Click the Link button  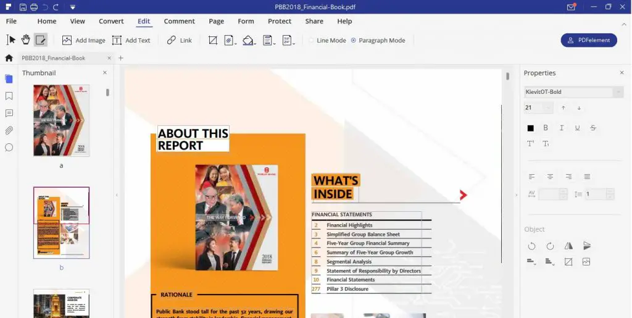[x=180, y=40]
